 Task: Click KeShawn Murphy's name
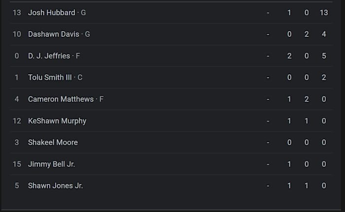coord(57,121)
